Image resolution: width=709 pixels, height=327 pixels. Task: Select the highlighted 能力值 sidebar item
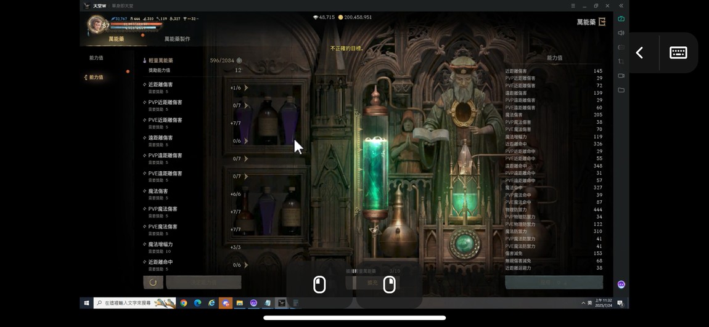(96, 77)
